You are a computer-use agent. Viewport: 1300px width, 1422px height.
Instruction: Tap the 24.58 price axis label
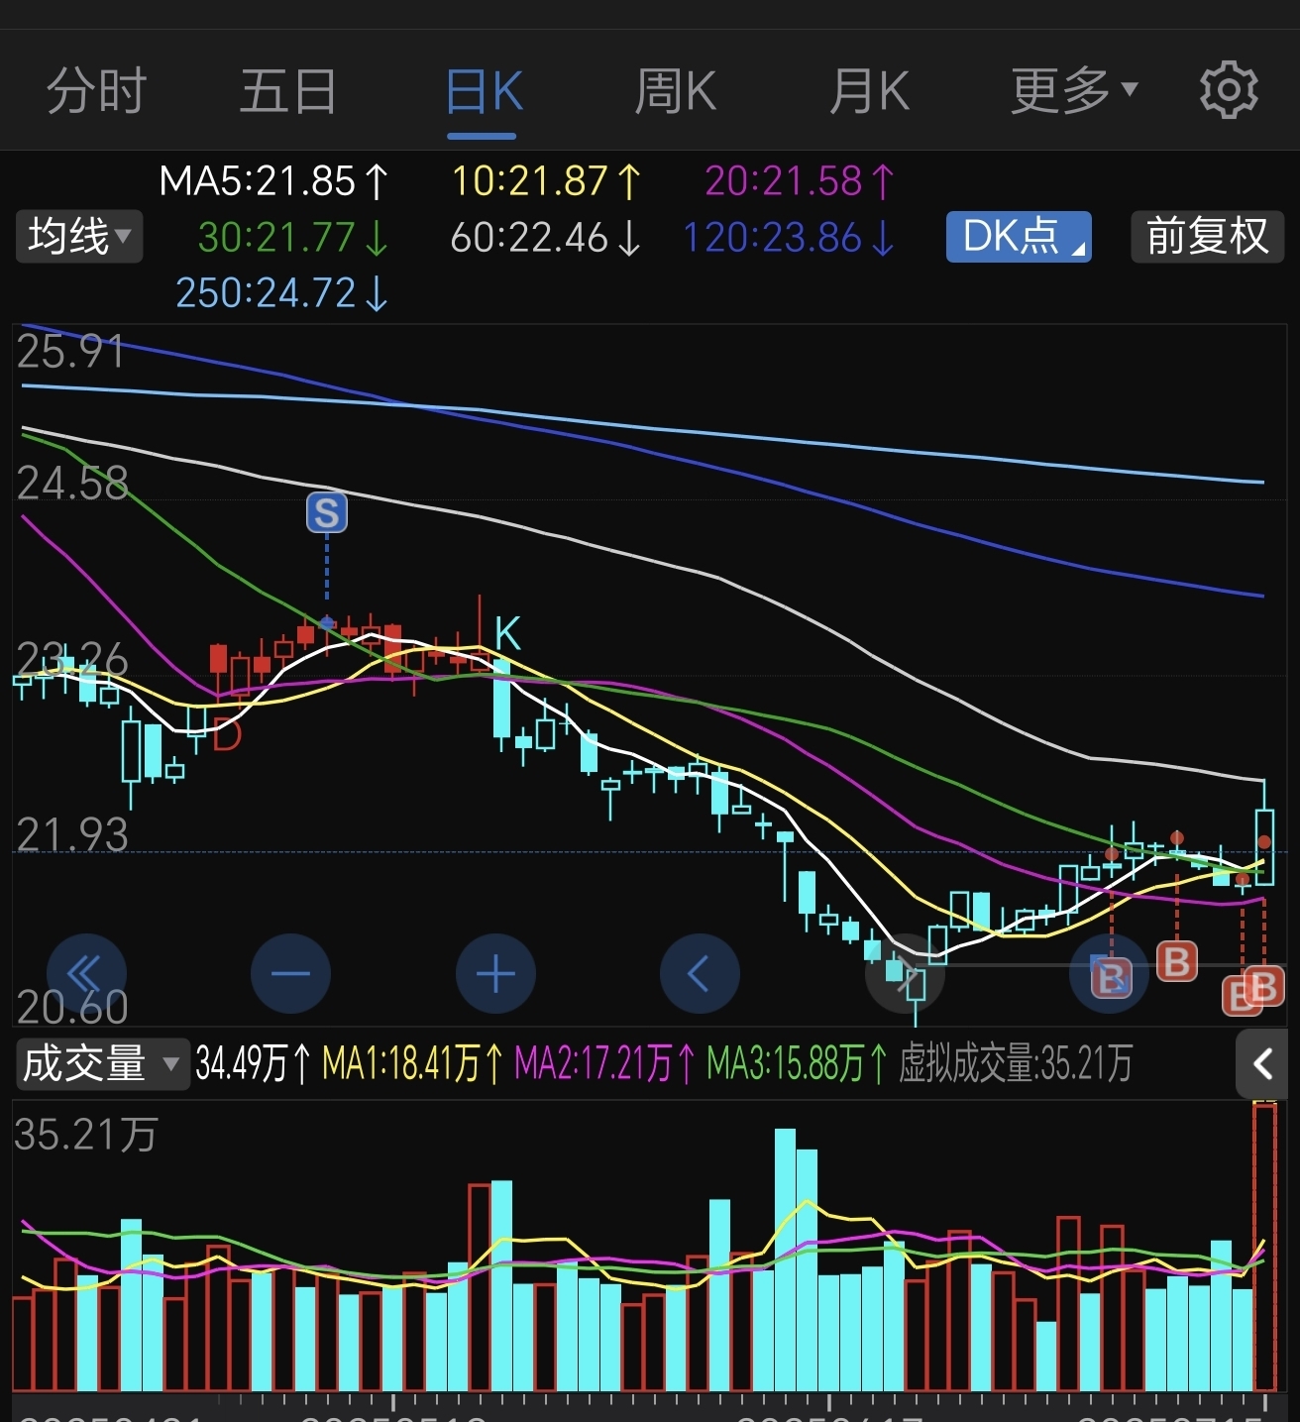coord(72,484)
